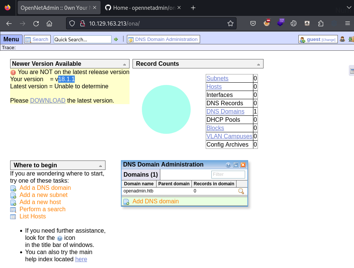Screen dimensions: 354x268
Task: Click the Filter input field in Domains panel
Action: 228,174
